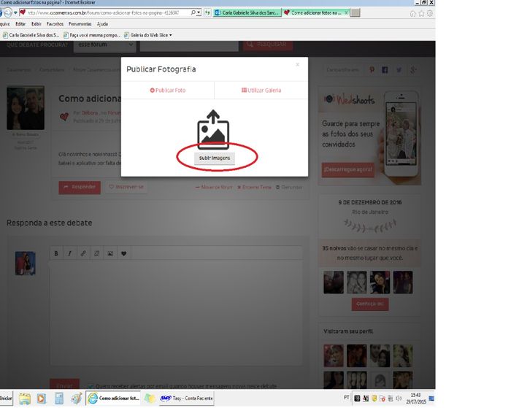
Task: Click the image upload arrow icon
Action: pyautogui.click(x=213, y=129)
